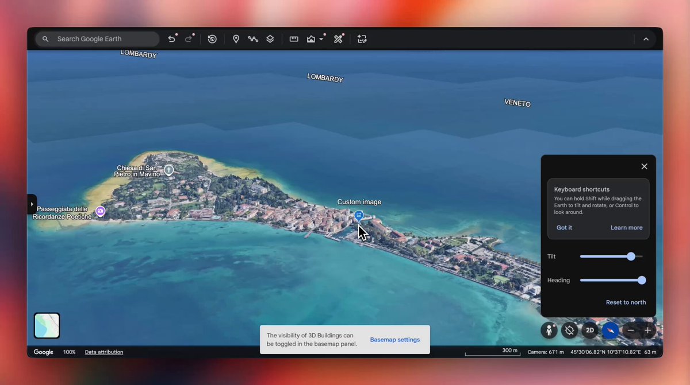Click the Chiesa di San Pietro church marker
This screenshot has width=690, height=385.
point(169,170)
